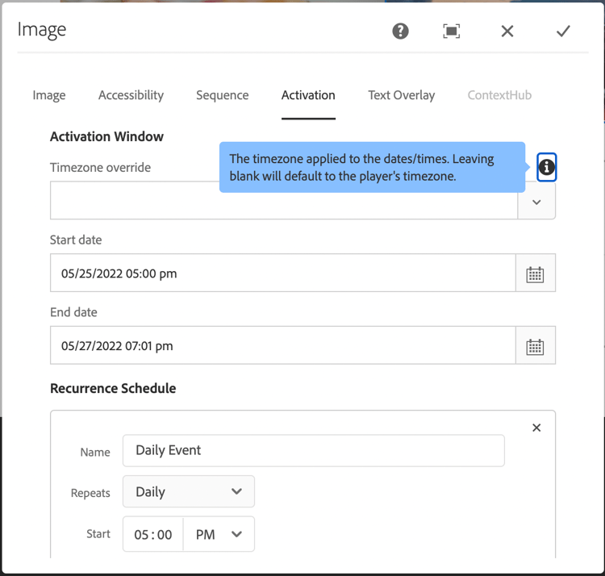Screen dimensions: 605x576
Task: Confirm changes with the checkmark icon
Action: (563, 31)
